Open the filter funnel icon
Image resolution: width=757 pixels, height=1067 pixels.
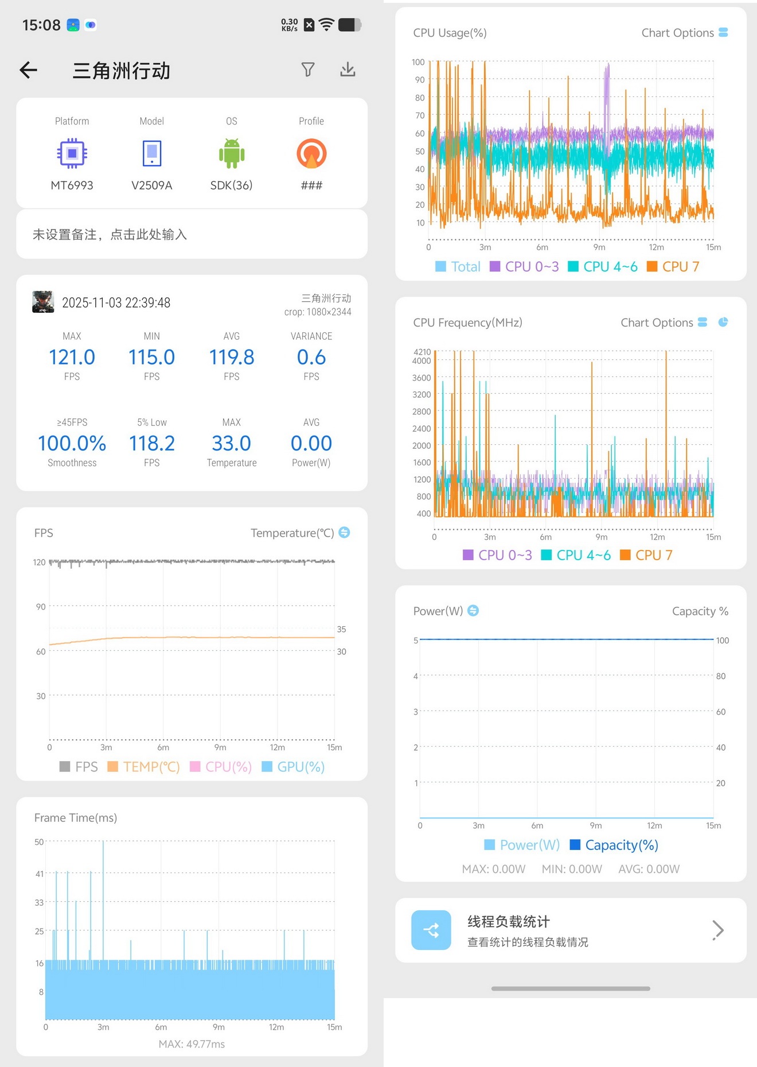[x=308, y=69]
